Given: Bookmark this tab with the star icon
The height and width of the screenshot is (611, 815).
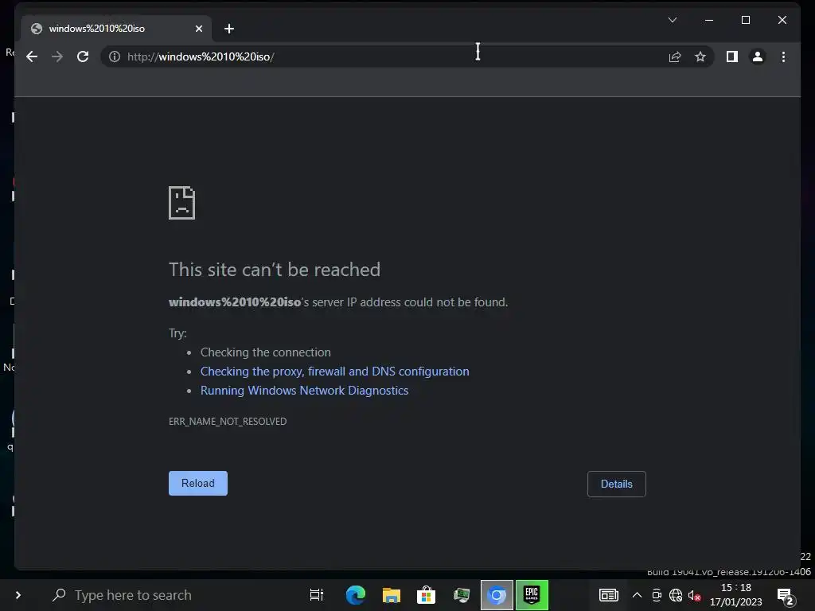Looking at the screenshot, I should coord(700,56).
